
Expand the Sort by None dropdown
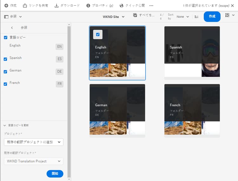pos(182,17)
